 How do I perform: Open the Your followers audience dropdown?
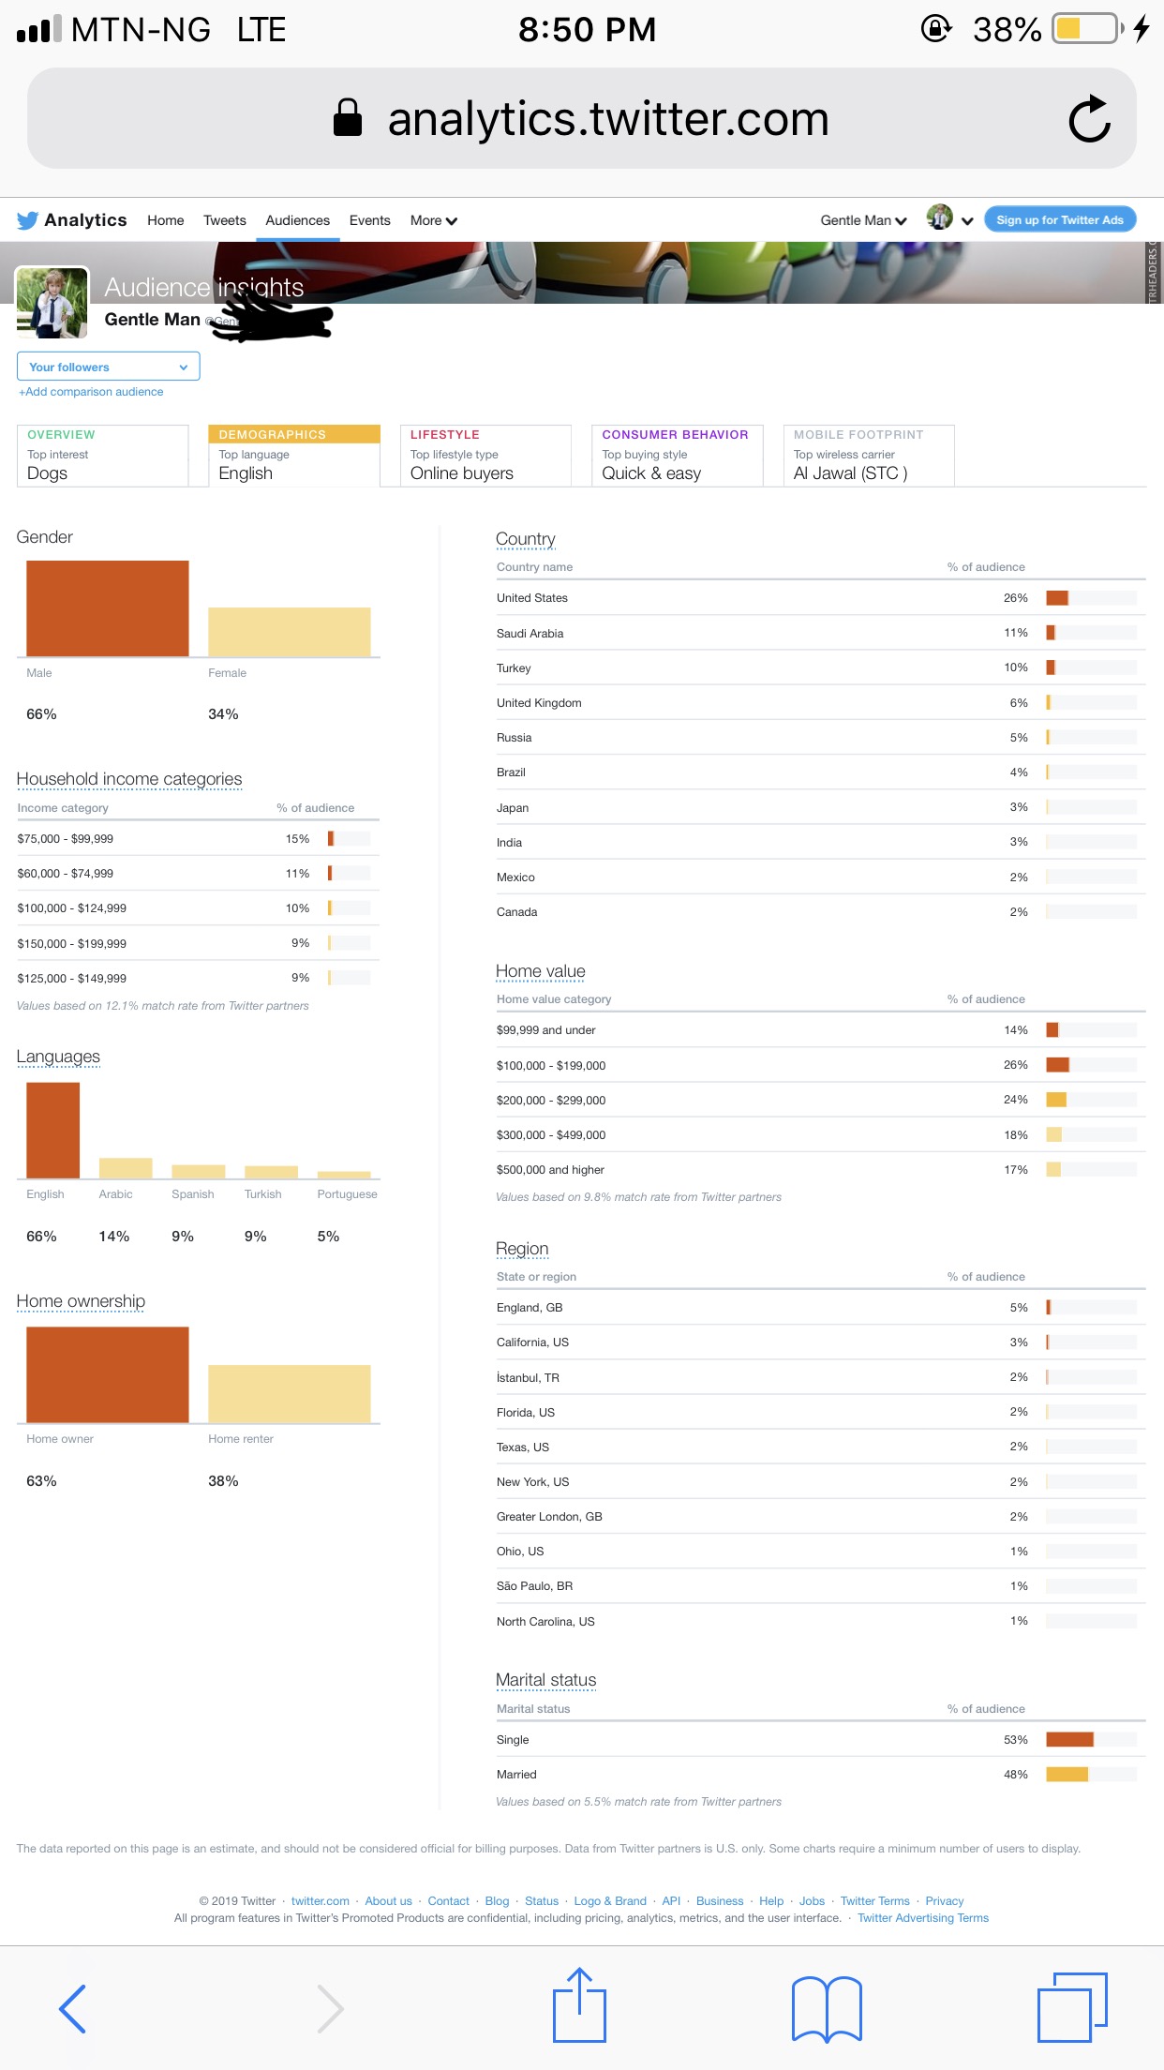click(x=109, y=367)
